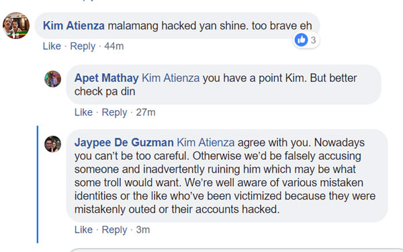Screen dimensions: 403x252
Task: Like Kim Atienza's comment
Action: click(52, 46)
